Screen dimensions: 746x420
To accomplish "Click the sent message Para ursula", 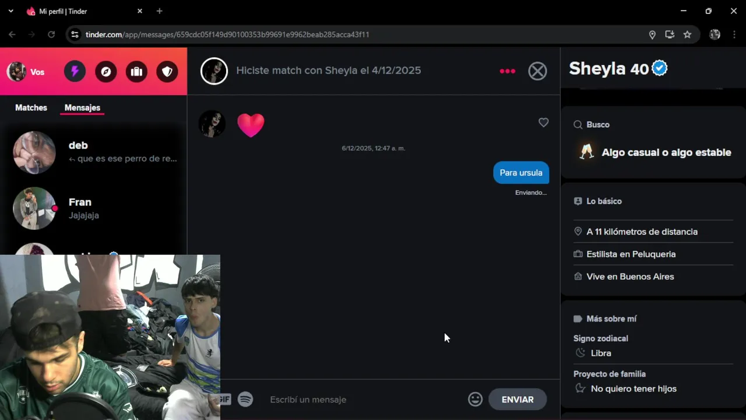I will pyautogui.click(x=521, y=173).
